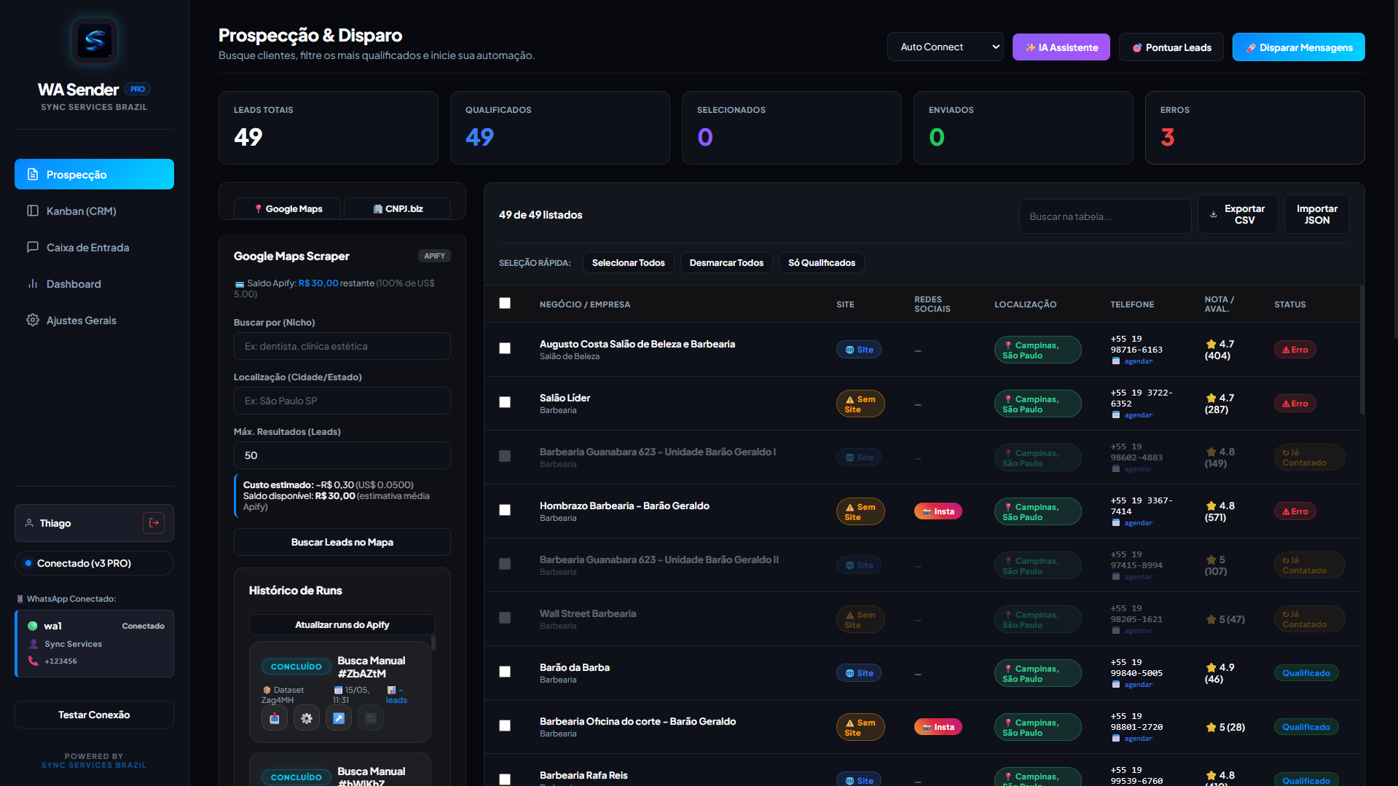Click the Conectado (v3 PRO) status pill
1398x786 pixels.
pos(95,563)
